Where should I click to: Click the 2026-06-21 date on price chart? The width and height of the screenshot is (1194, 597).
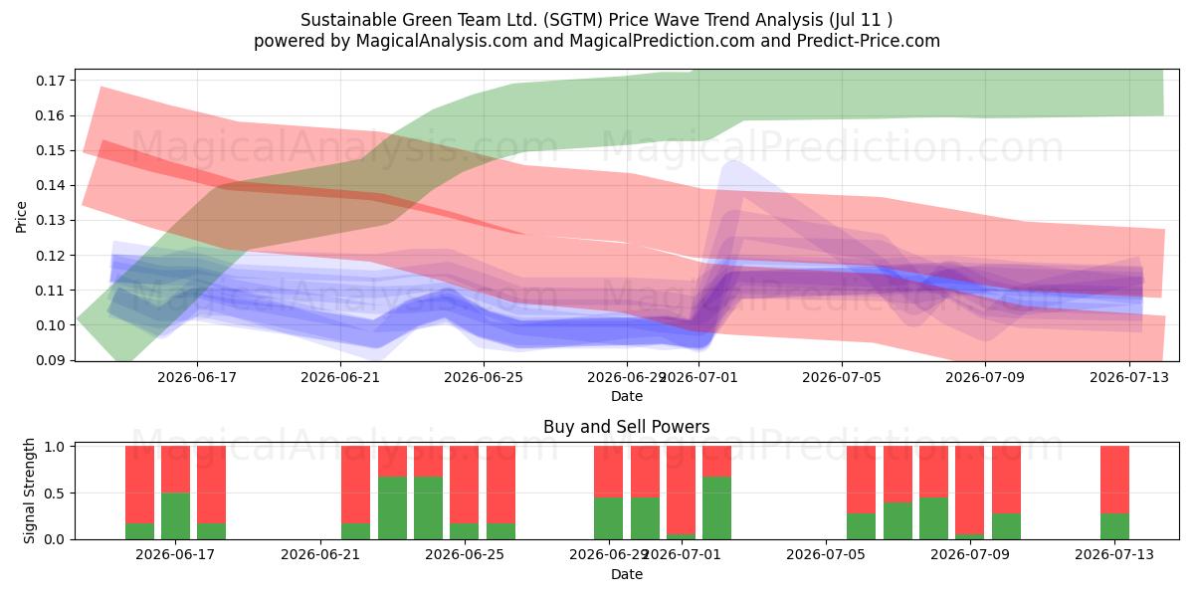pos(340,377)
